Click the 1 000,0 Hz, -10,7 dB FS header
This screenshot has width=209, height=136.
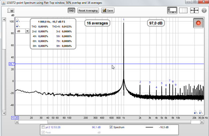(x=52, y=22)
